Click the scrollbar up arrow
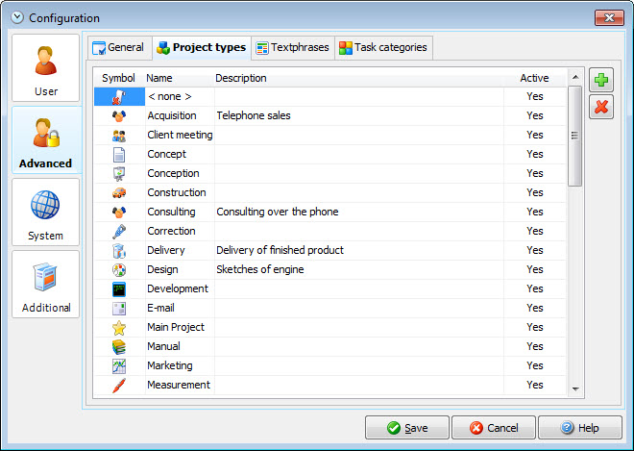Screen dimensions: 634x451 click(575, 77)
